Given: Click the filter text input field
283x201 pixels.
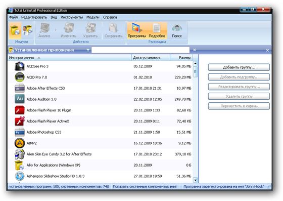Looking at the screenshot, I should pyautogui.click(x=140, y=50).
